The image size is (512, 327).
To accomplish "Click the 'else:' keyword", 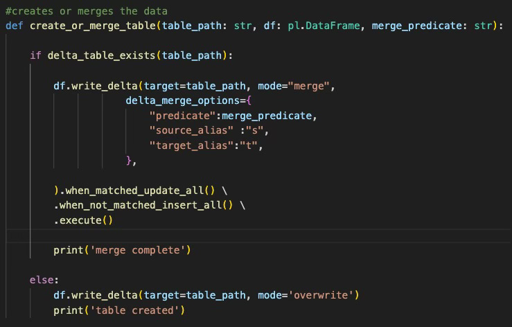I will click(44, 281).
